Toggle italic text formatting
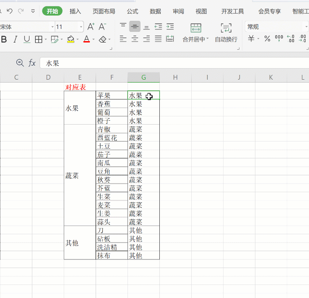Screen dimensions: 309x298 coord(15,39)
